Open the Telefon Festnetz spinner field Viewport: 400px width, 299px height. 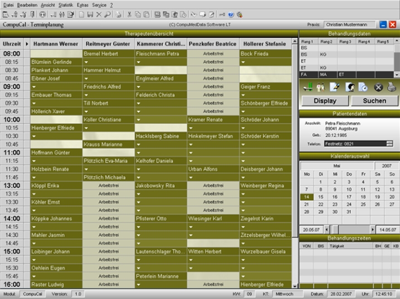point(389,144)
